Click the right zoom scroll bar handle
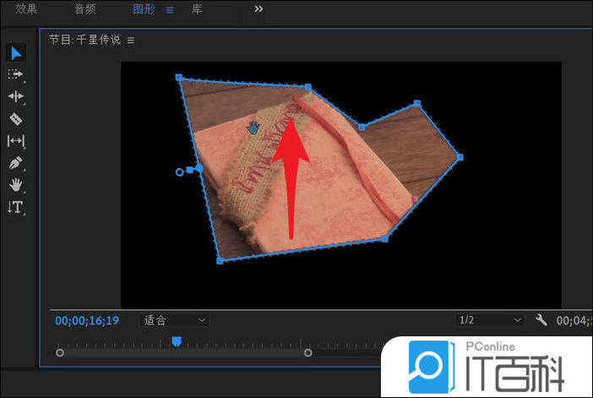 pos(308,353)
